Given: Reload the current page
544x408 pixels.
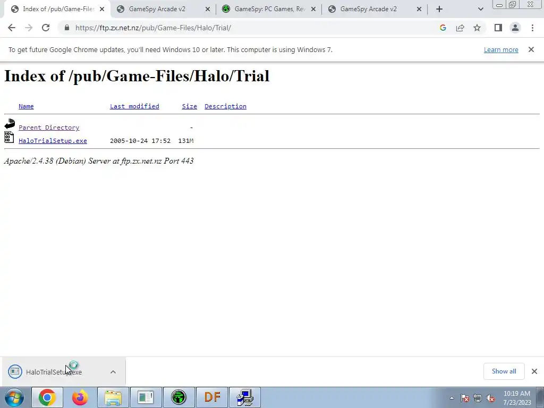Looking at the screenshot, I should [x=46, y=28].
